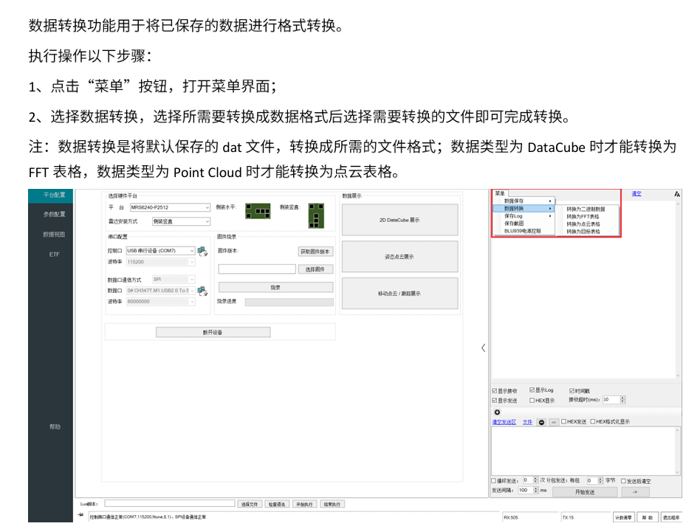This screenshot has width=700, height=529.
Task: Enable the 循环发送 checkbox
Action: [x=494, y=481]
